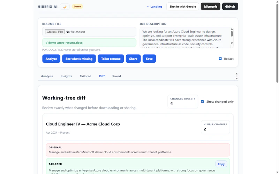Click job description scrollbar up arrow
This screenshot has width=279, height=174.
tap(232, 29)
